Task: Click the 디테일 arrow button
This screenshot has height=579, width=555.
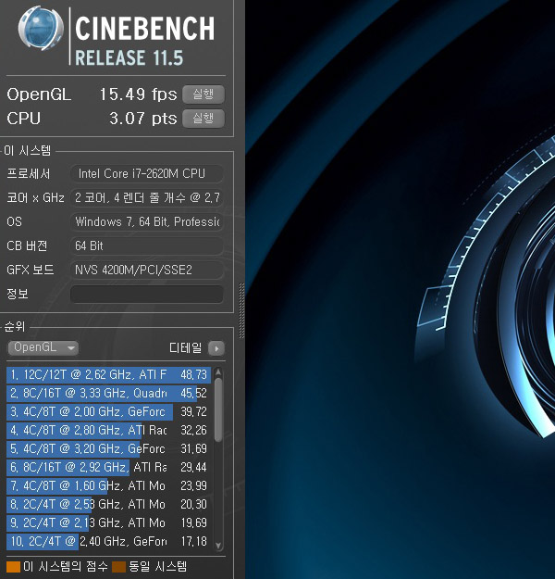Action: pyautogui.click(x=216, y=348)
